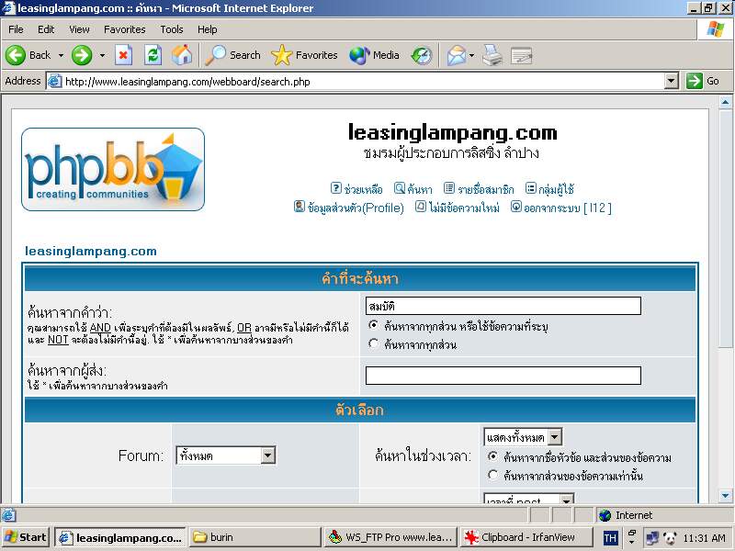This screenshot has height=551, width=735.
Task: Click the phpBB logo image
Action: pos(112,170)
